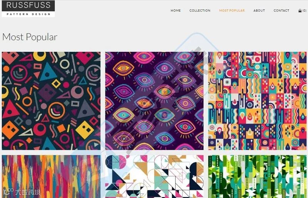Open the painted brush strokes pattern thumbnail
This screenshot has height=198, width=308.
[x=51, y=176]
